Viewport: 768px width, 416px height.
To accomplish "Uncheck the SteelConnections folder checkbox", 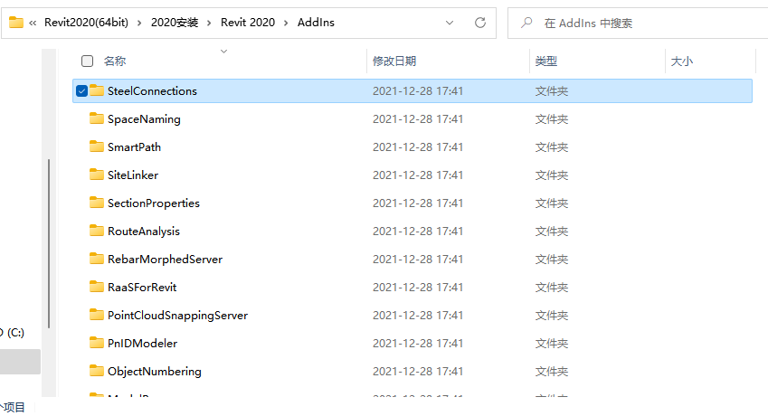I will tap(82, 90).
